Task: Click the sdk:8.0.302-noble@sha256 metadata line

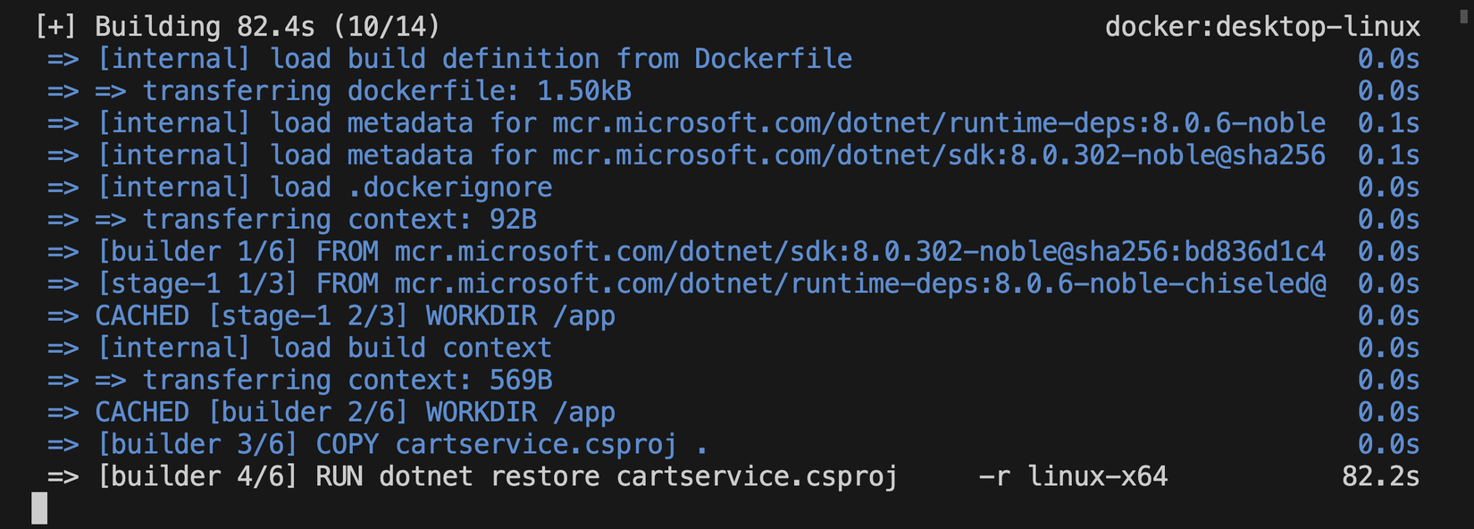Action: (x=710, y=155)
